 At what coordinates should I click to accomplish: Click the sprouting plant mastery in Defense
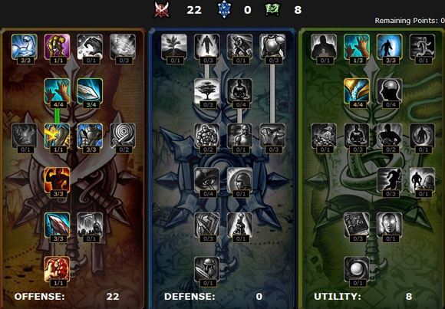[174, 47]
